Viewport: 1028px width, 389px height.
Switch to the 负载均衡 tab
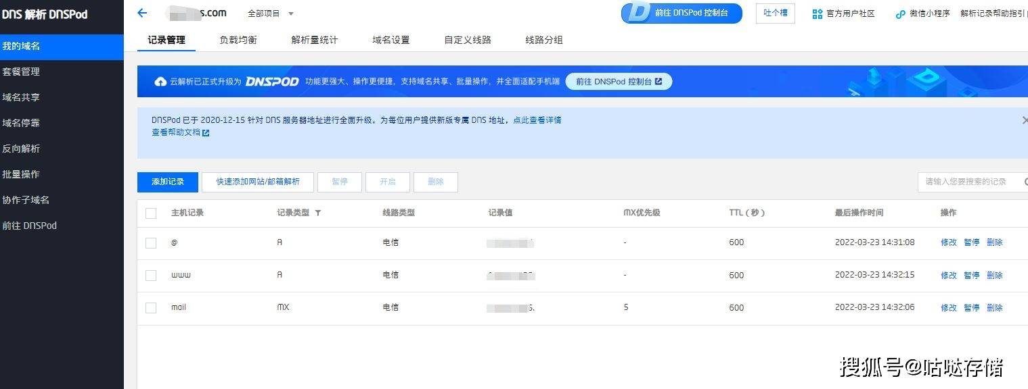(x=238, y=40)
